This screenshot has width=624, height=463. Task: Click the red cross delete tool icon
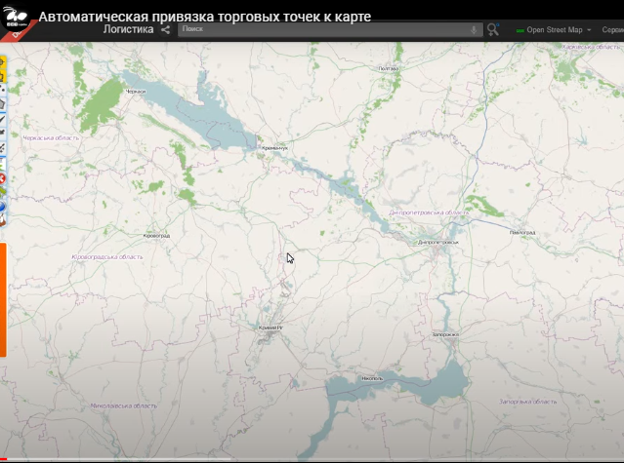[2, 178]
